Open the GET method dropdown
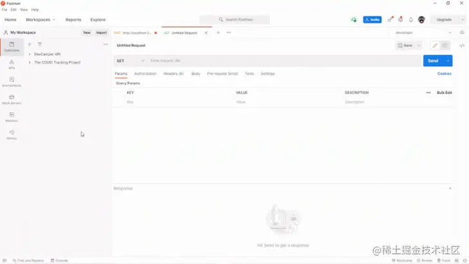The width and height of the screenshot is (469, 264). [130, 60]
